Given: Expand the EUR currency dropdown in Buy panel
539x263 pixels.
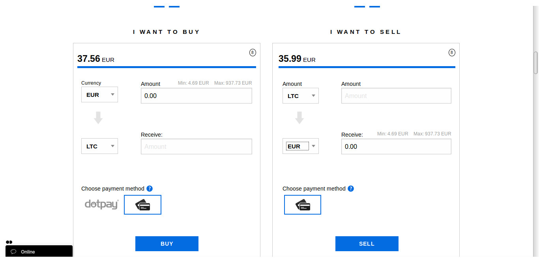Looking at the screenshot, I should click(99, 94).
